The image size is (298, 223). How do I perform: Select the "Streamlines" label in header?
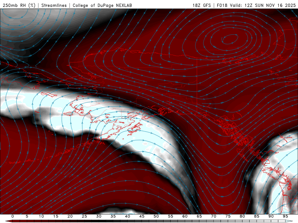tap(54, 5)
